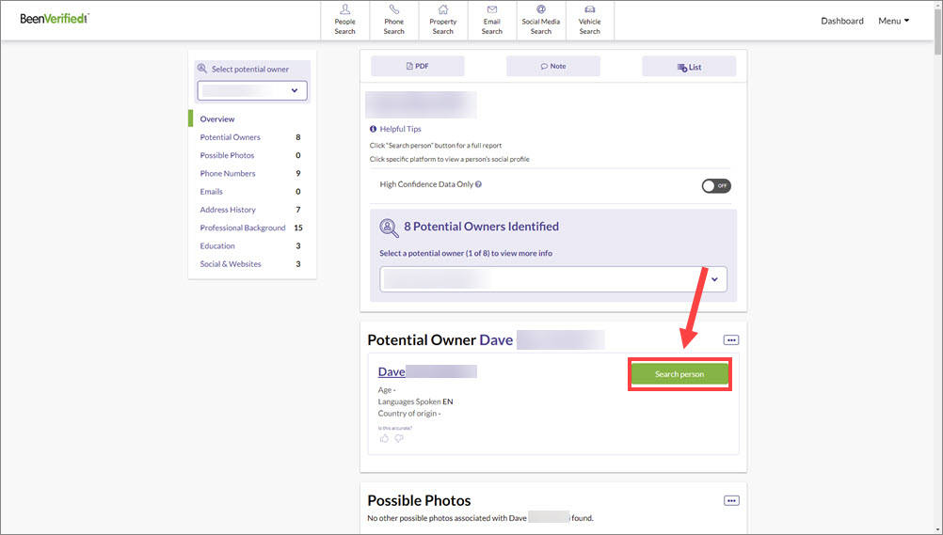This screenshot has height=535, width=943.
Task: Open the Dashboard link
Action: click(842, 21)
